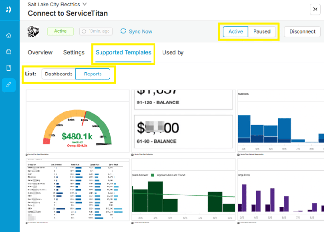Screen dimensions: 326x232
Task: Open the blue stacked bar chart template
Action: [281, 121]
